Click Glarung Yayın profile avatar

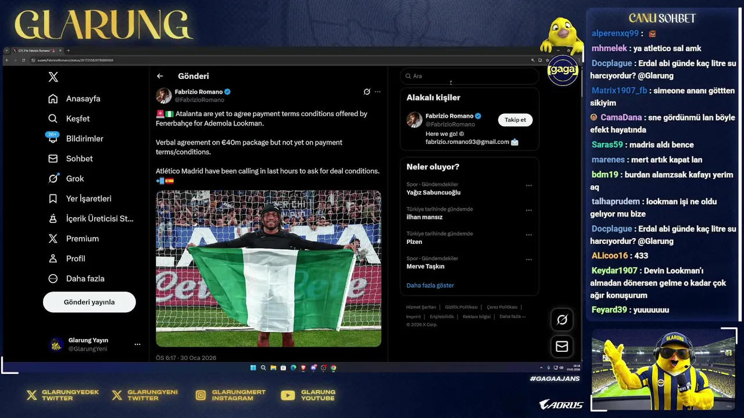pyautogui.click(x=56, y=344)
